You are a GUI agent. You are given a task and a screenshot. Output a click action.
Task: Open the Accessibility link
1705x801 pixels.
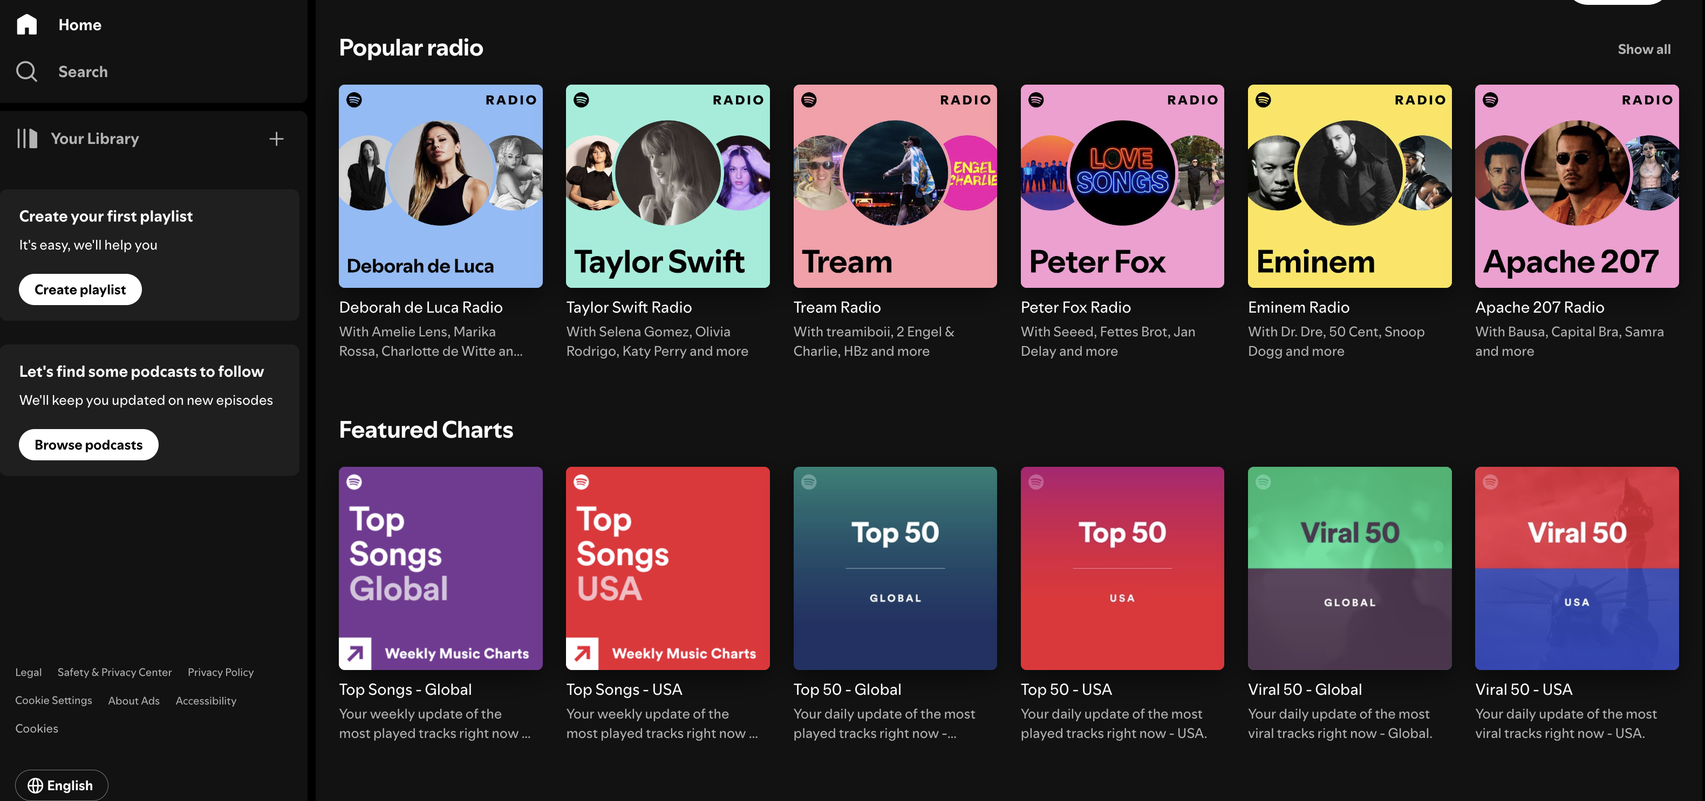click(206, 700)
